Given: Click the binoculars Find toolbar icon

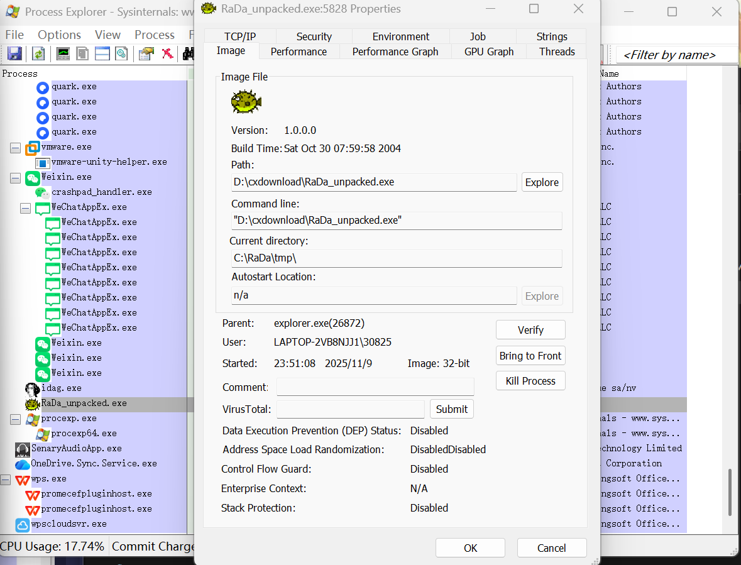Looking at the screenshot, I should coord(189,53).
